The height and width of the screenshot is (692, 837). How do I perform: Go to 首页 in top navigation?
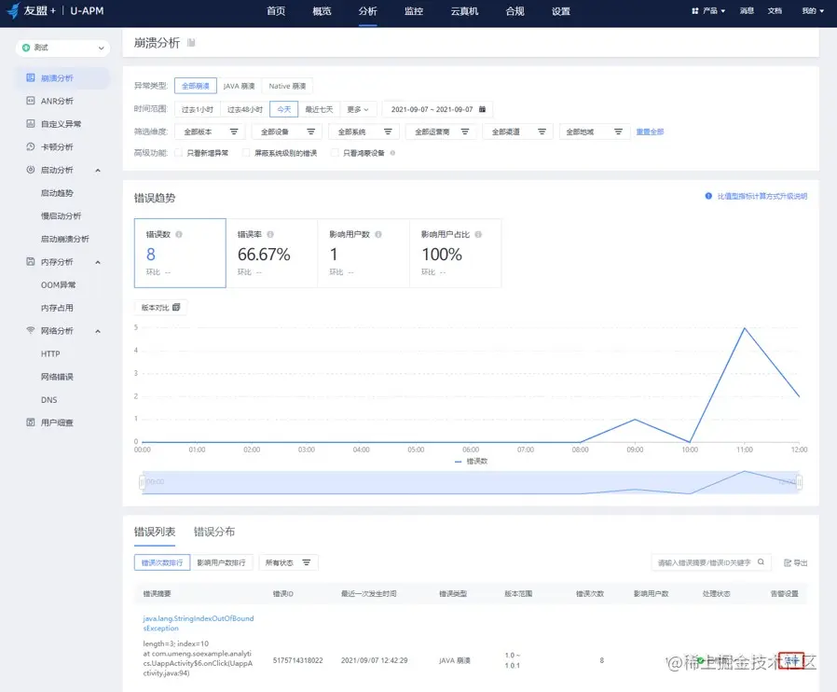click(x=276, y=11)
